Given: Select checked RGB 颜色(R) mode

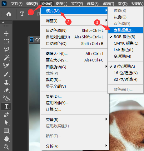Looking at the screenshot, I should pyautogui.click(x=126, y=37).
